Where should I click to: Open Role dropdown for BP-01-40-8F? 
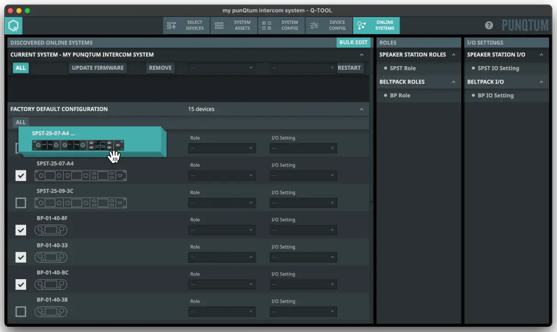tap(222, 230)
